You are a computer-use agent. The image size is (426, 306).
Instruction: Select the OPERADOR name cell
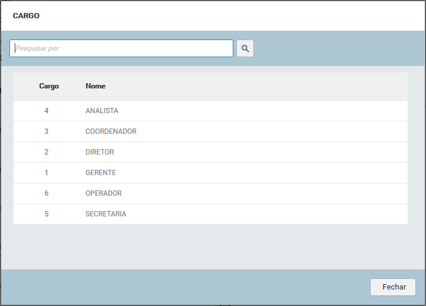[104, 193]
